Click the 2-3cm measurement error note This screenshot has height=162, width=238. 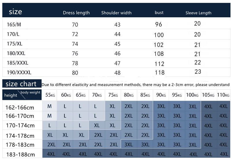135,85
